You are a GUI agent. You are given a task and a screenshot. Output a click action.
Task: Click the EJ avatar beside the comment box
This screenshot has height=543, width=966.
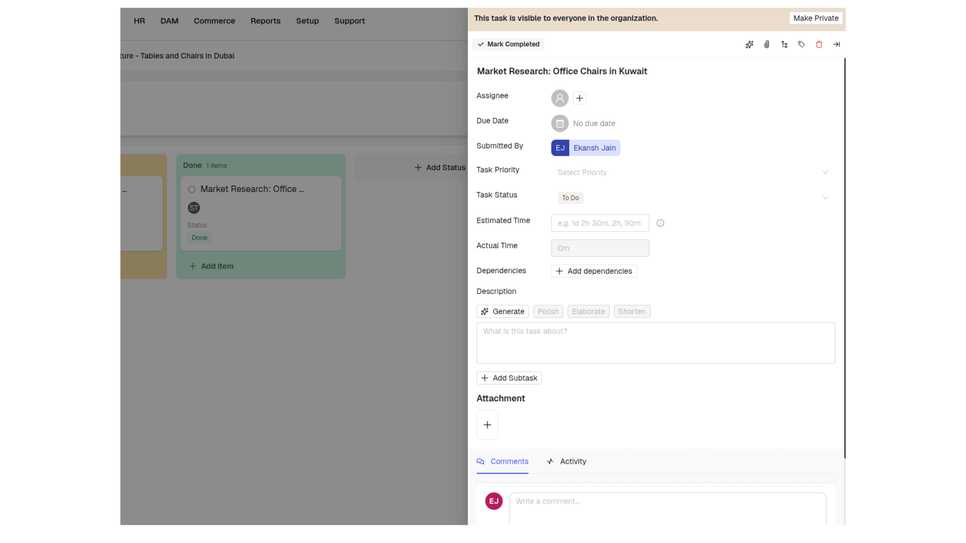click(x=494, y=501)
